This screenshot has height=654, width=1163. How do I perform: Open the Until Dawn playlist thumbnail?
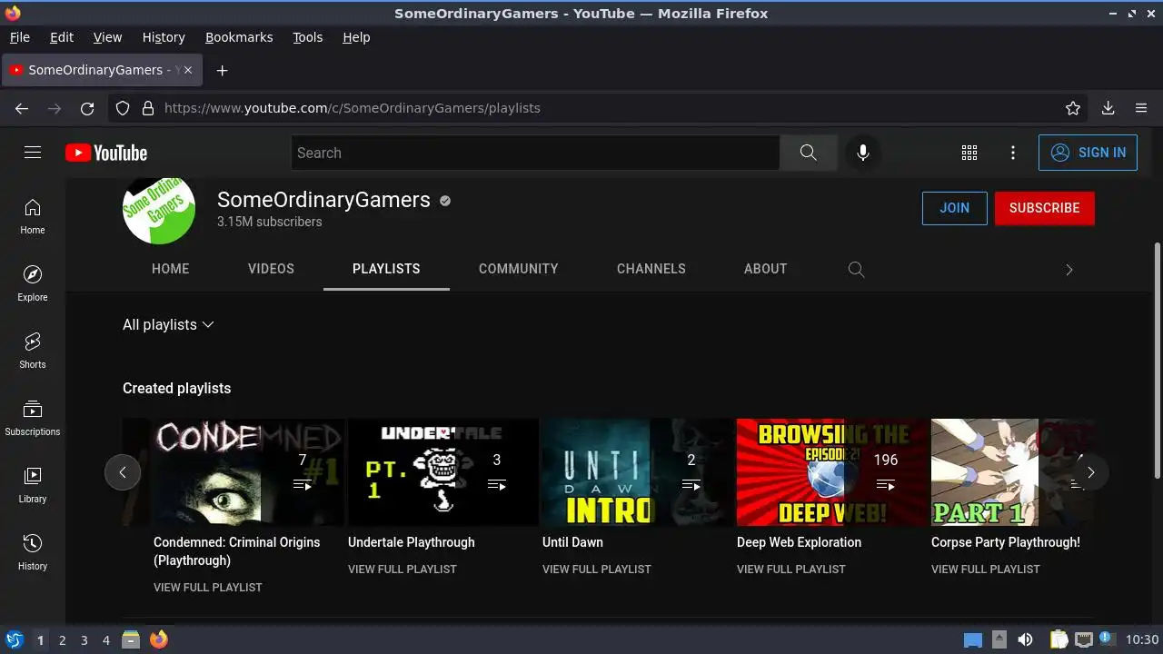(x=638, y=472)
